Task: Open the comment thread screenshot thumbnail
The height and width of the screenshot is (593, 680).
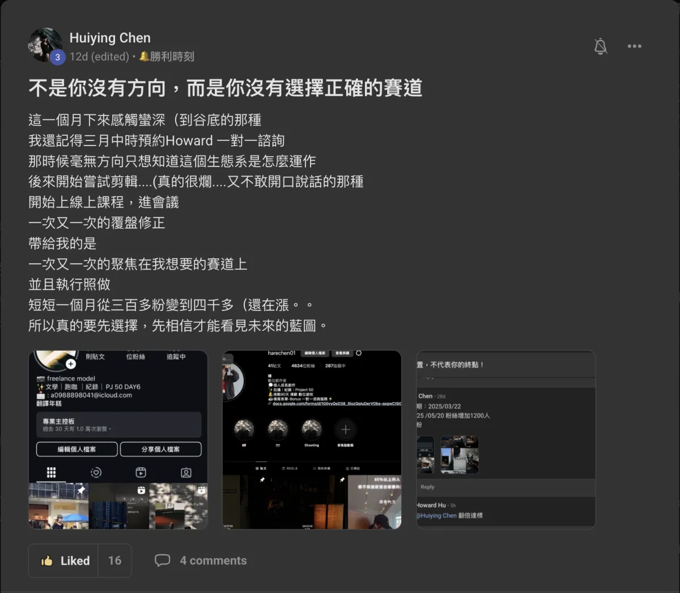Action: point(505,440)
